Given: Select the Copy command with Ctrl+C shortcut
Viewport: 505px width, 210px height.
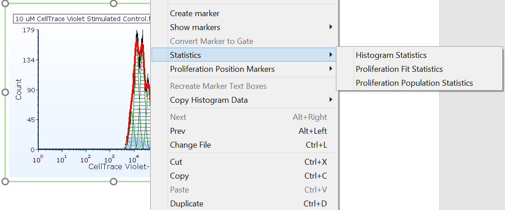Looking at the screenshot, I should click(x=179, y=176).
